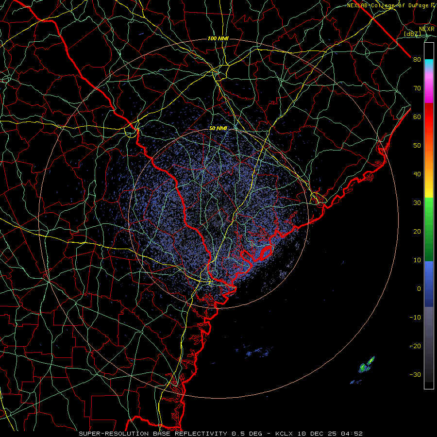Image resolution: width=437 pixels, height=437 pixels.
Task: Click the "[dBZ]" units label
Action: click(412, 34)
